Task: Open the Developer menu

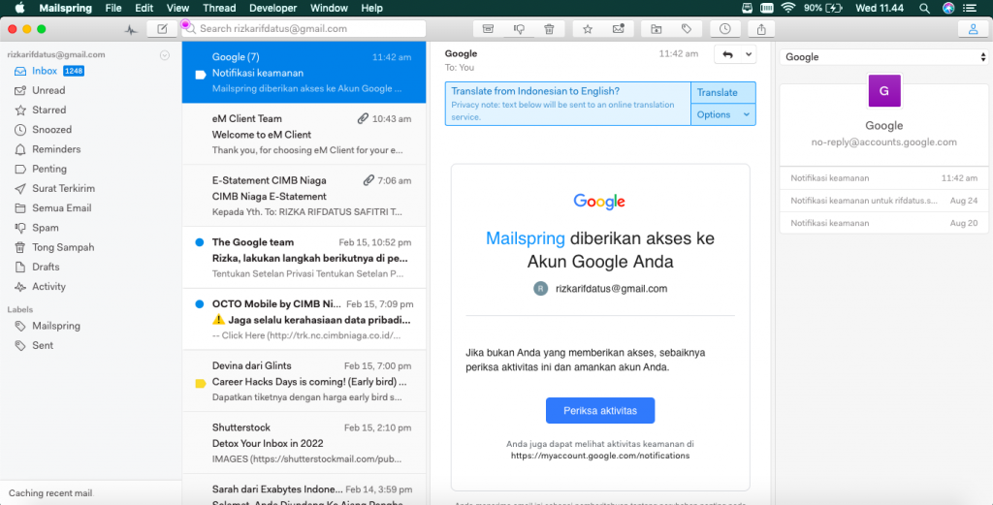Action: pos(272,8)
